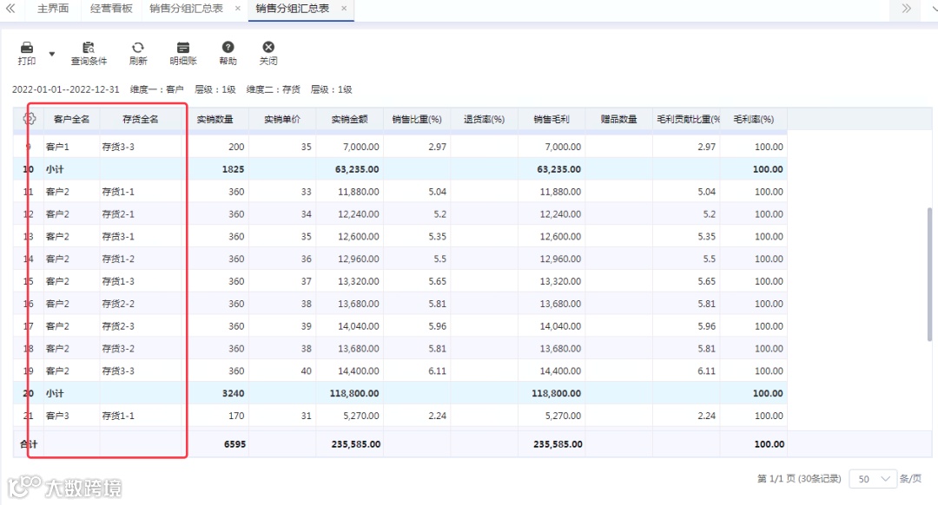The width and height of the screenshot is (938, 505).
Task: Click the 第1/1页 page record indicator
Action: (799, 479)
